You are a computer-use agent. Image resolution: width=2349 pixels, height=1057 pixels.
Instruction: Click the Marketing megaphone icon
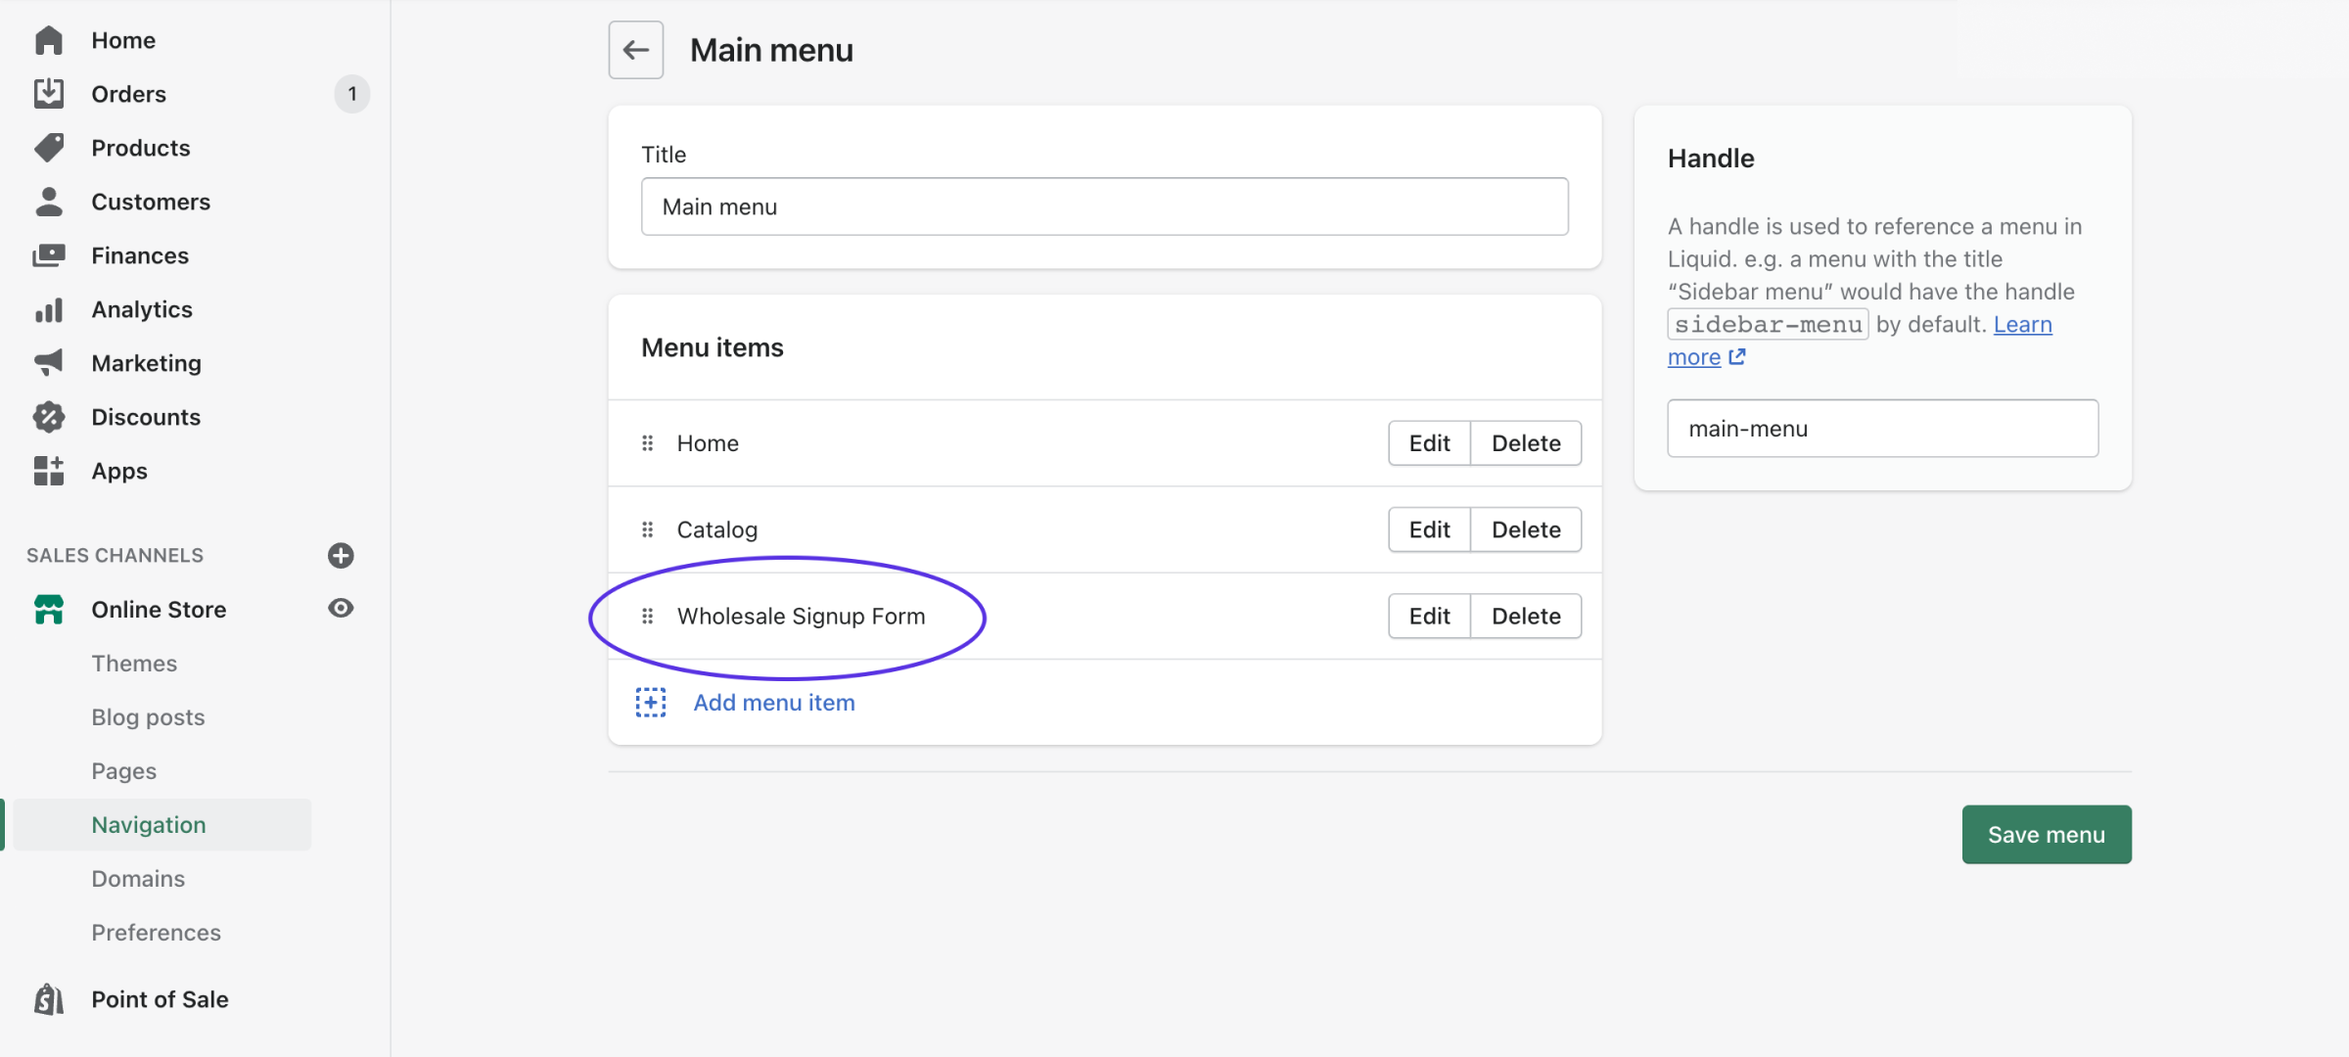tap(48, 363)
